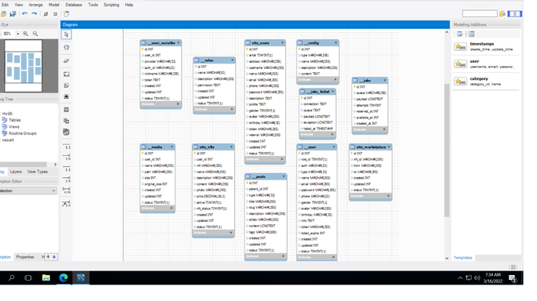The image size is (537, 301).
Task: Click the search input field
Action: tap(480, 13)
